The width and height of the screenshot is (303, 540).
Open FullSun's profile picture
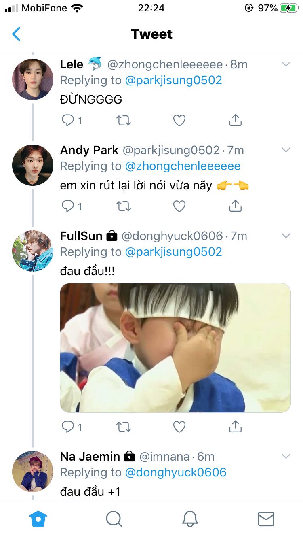[33, 250]
